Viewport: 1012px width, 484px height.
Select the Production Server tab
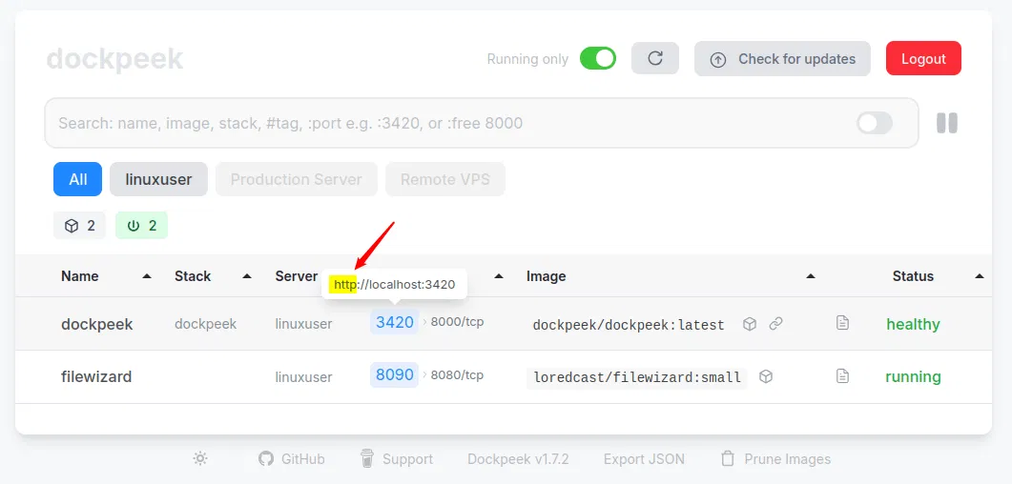click(297, 179)
